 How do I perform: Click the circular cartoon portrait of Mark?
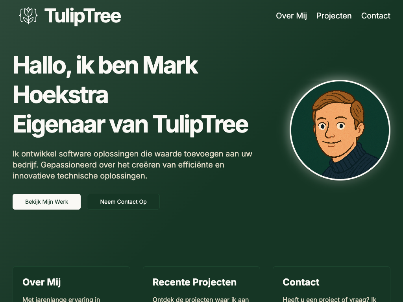pyautogui.click(x=340, y=130)
